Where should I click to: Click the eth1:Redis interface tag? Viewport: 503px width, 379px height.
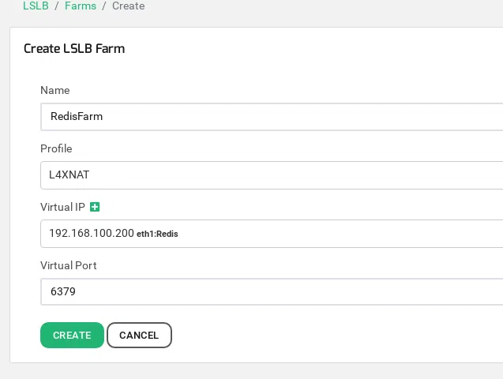click(157, 234)
